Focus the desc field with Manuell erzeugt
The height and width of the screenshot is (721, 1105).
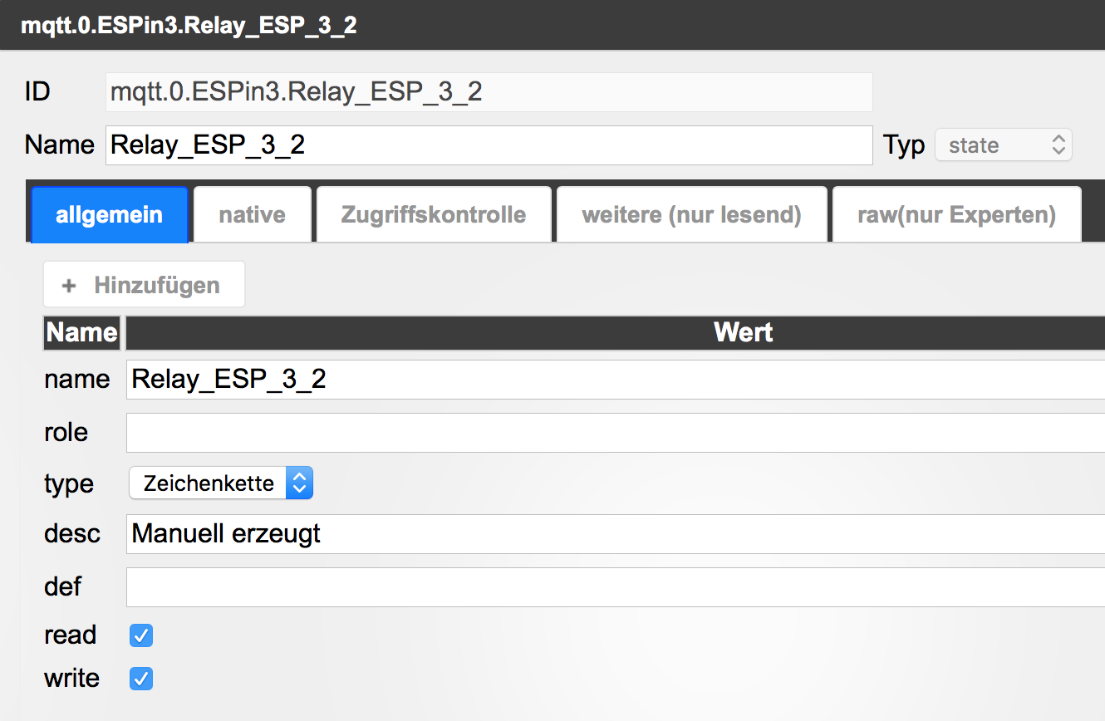615,534
